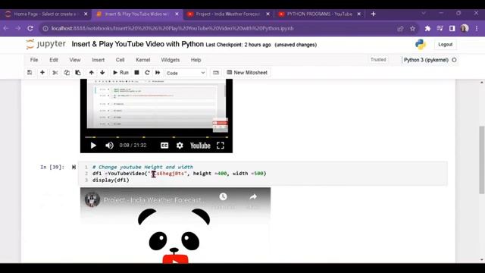Open the browser extensions puzzle icon
The image size is (485, 273).
[427, 29]
